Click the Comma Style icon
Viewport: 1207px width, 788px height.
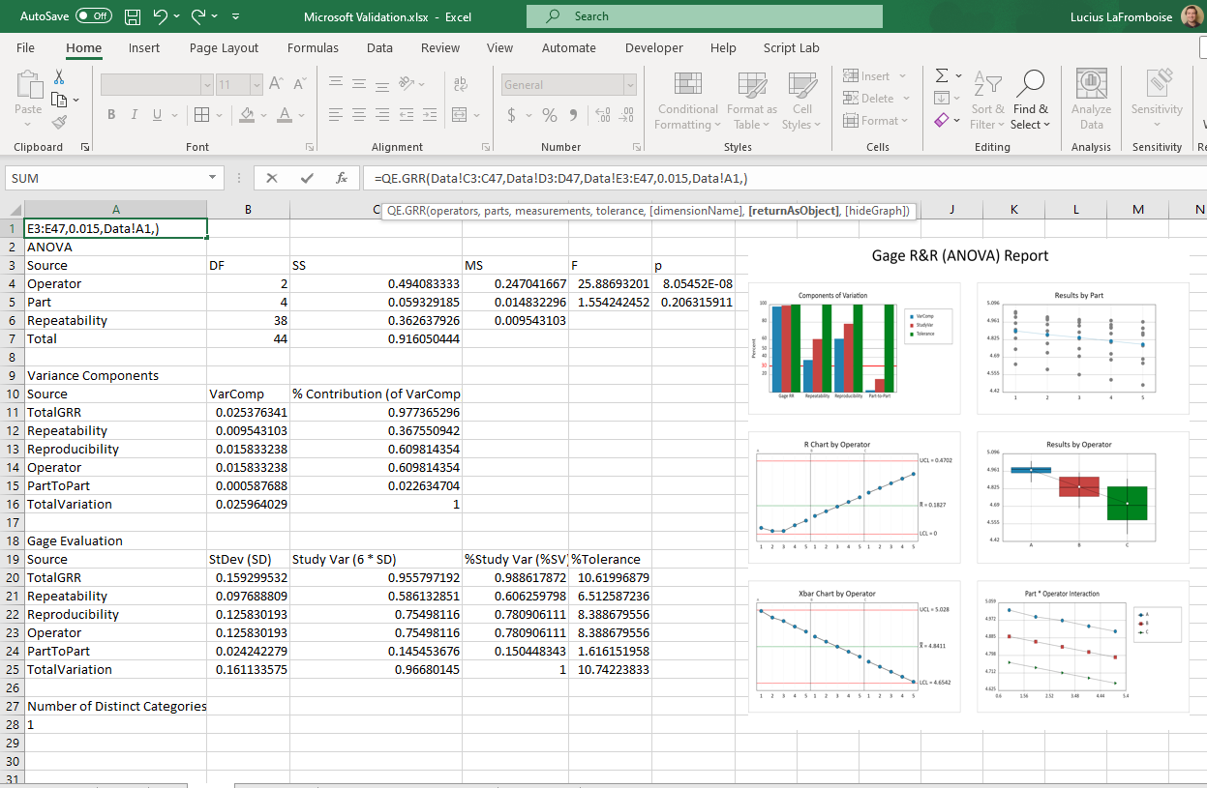click(573, 114)
